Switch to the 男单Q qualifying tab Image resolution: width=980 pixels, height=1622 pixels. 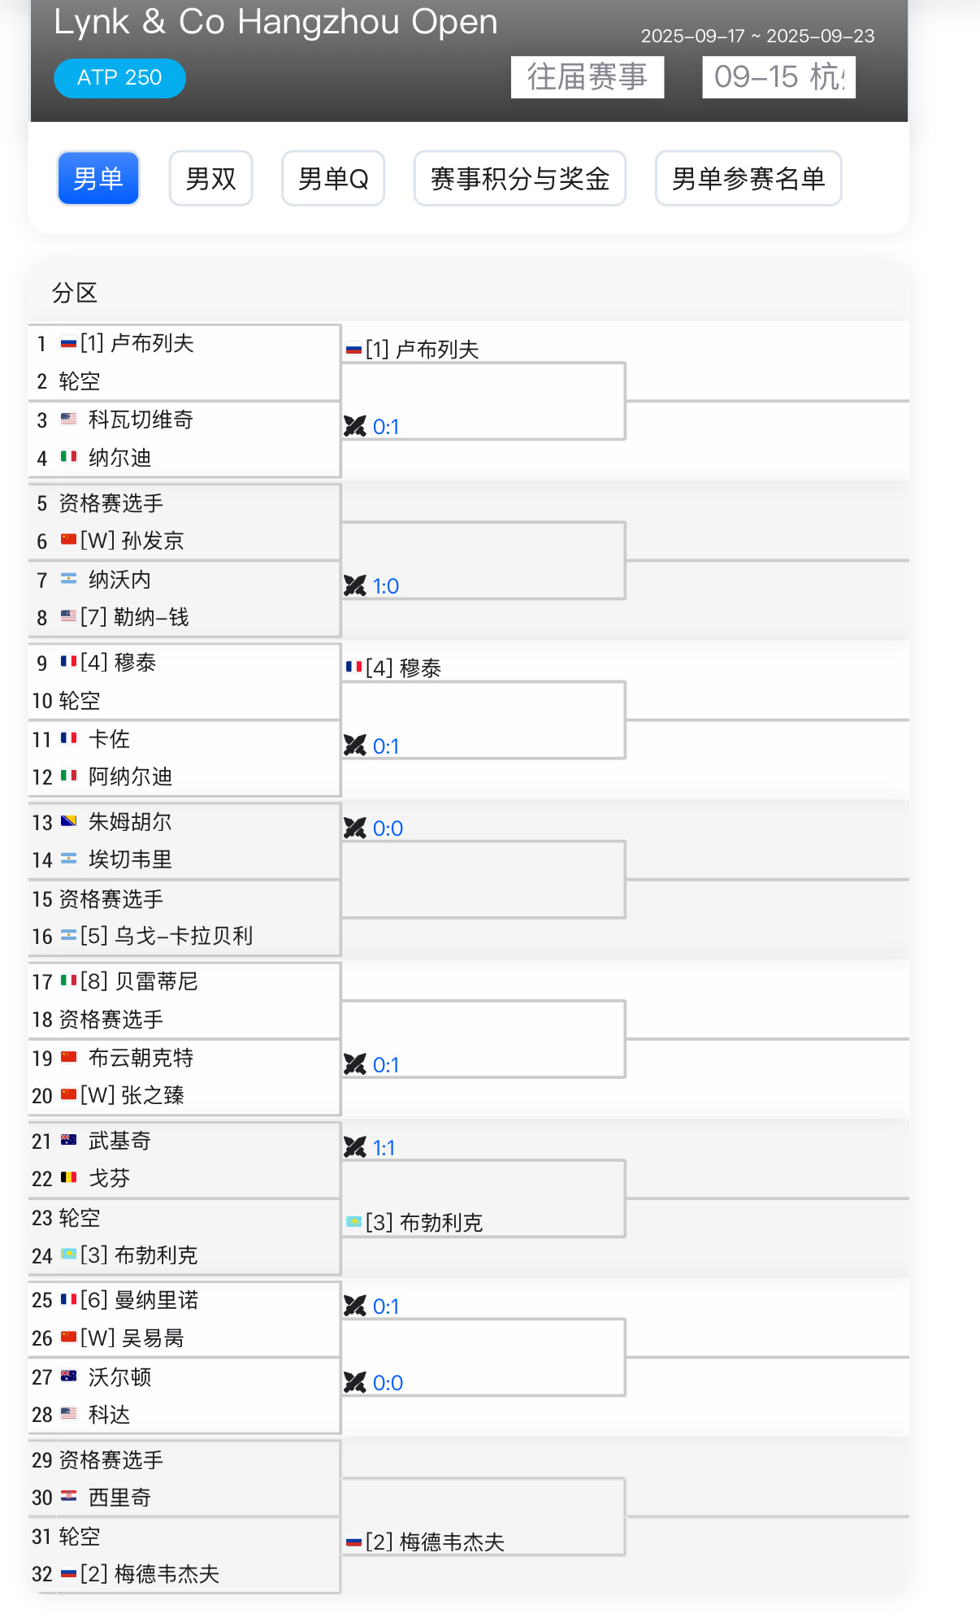coord(333,178)
